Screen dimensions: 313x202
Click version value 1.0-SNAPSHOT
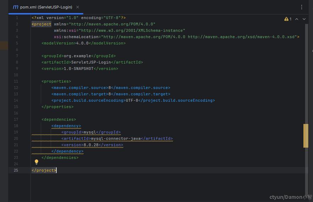click(78, 69)
